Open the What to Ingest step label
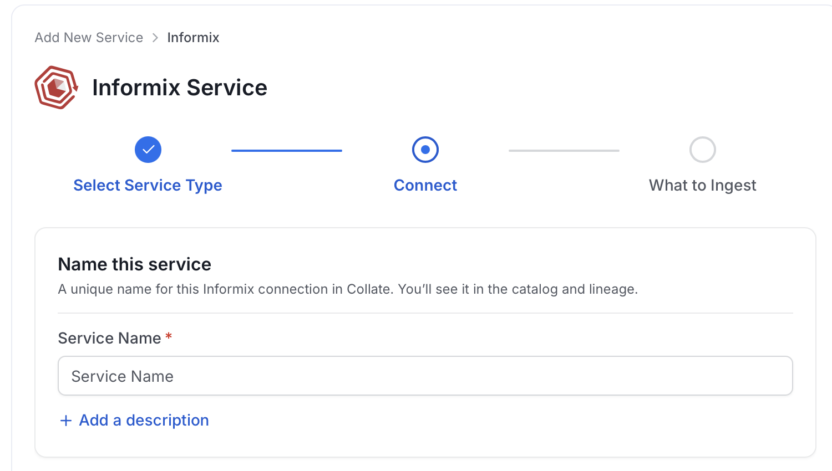Viewport: 832px width, 471px height. click(x=703, y=185)
